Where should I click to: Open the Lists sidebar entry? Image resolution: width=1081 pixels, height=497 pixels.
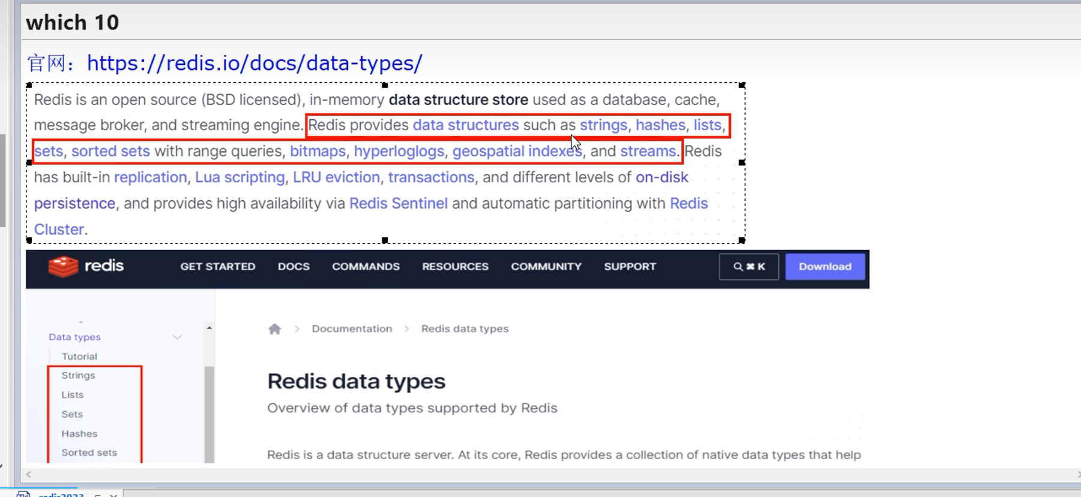72,394
